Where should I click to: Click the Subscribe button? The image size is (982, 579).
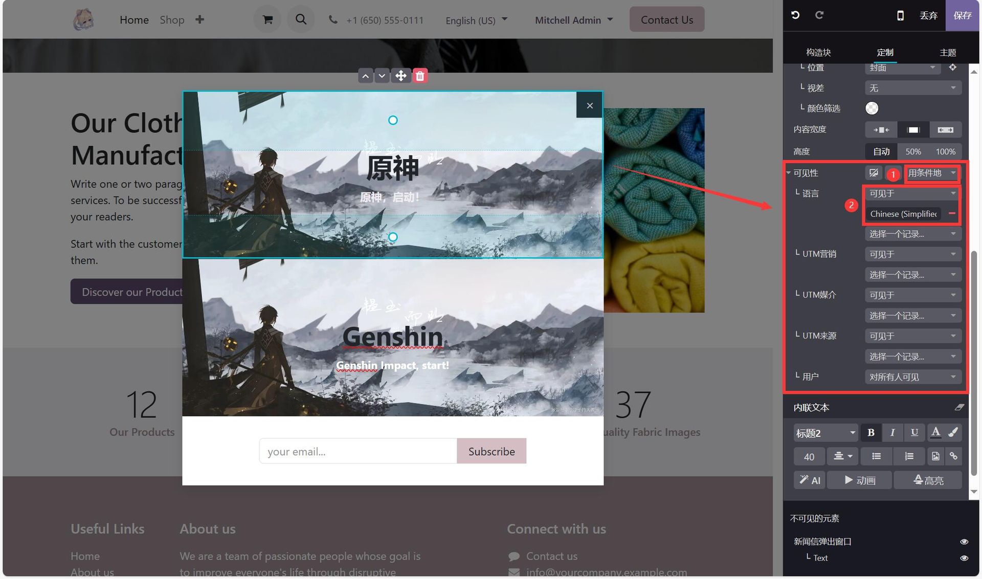[x=492, y=451]
